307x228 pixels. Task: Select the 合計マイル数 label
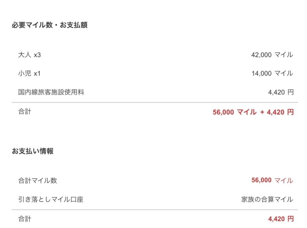coord(37,180)
